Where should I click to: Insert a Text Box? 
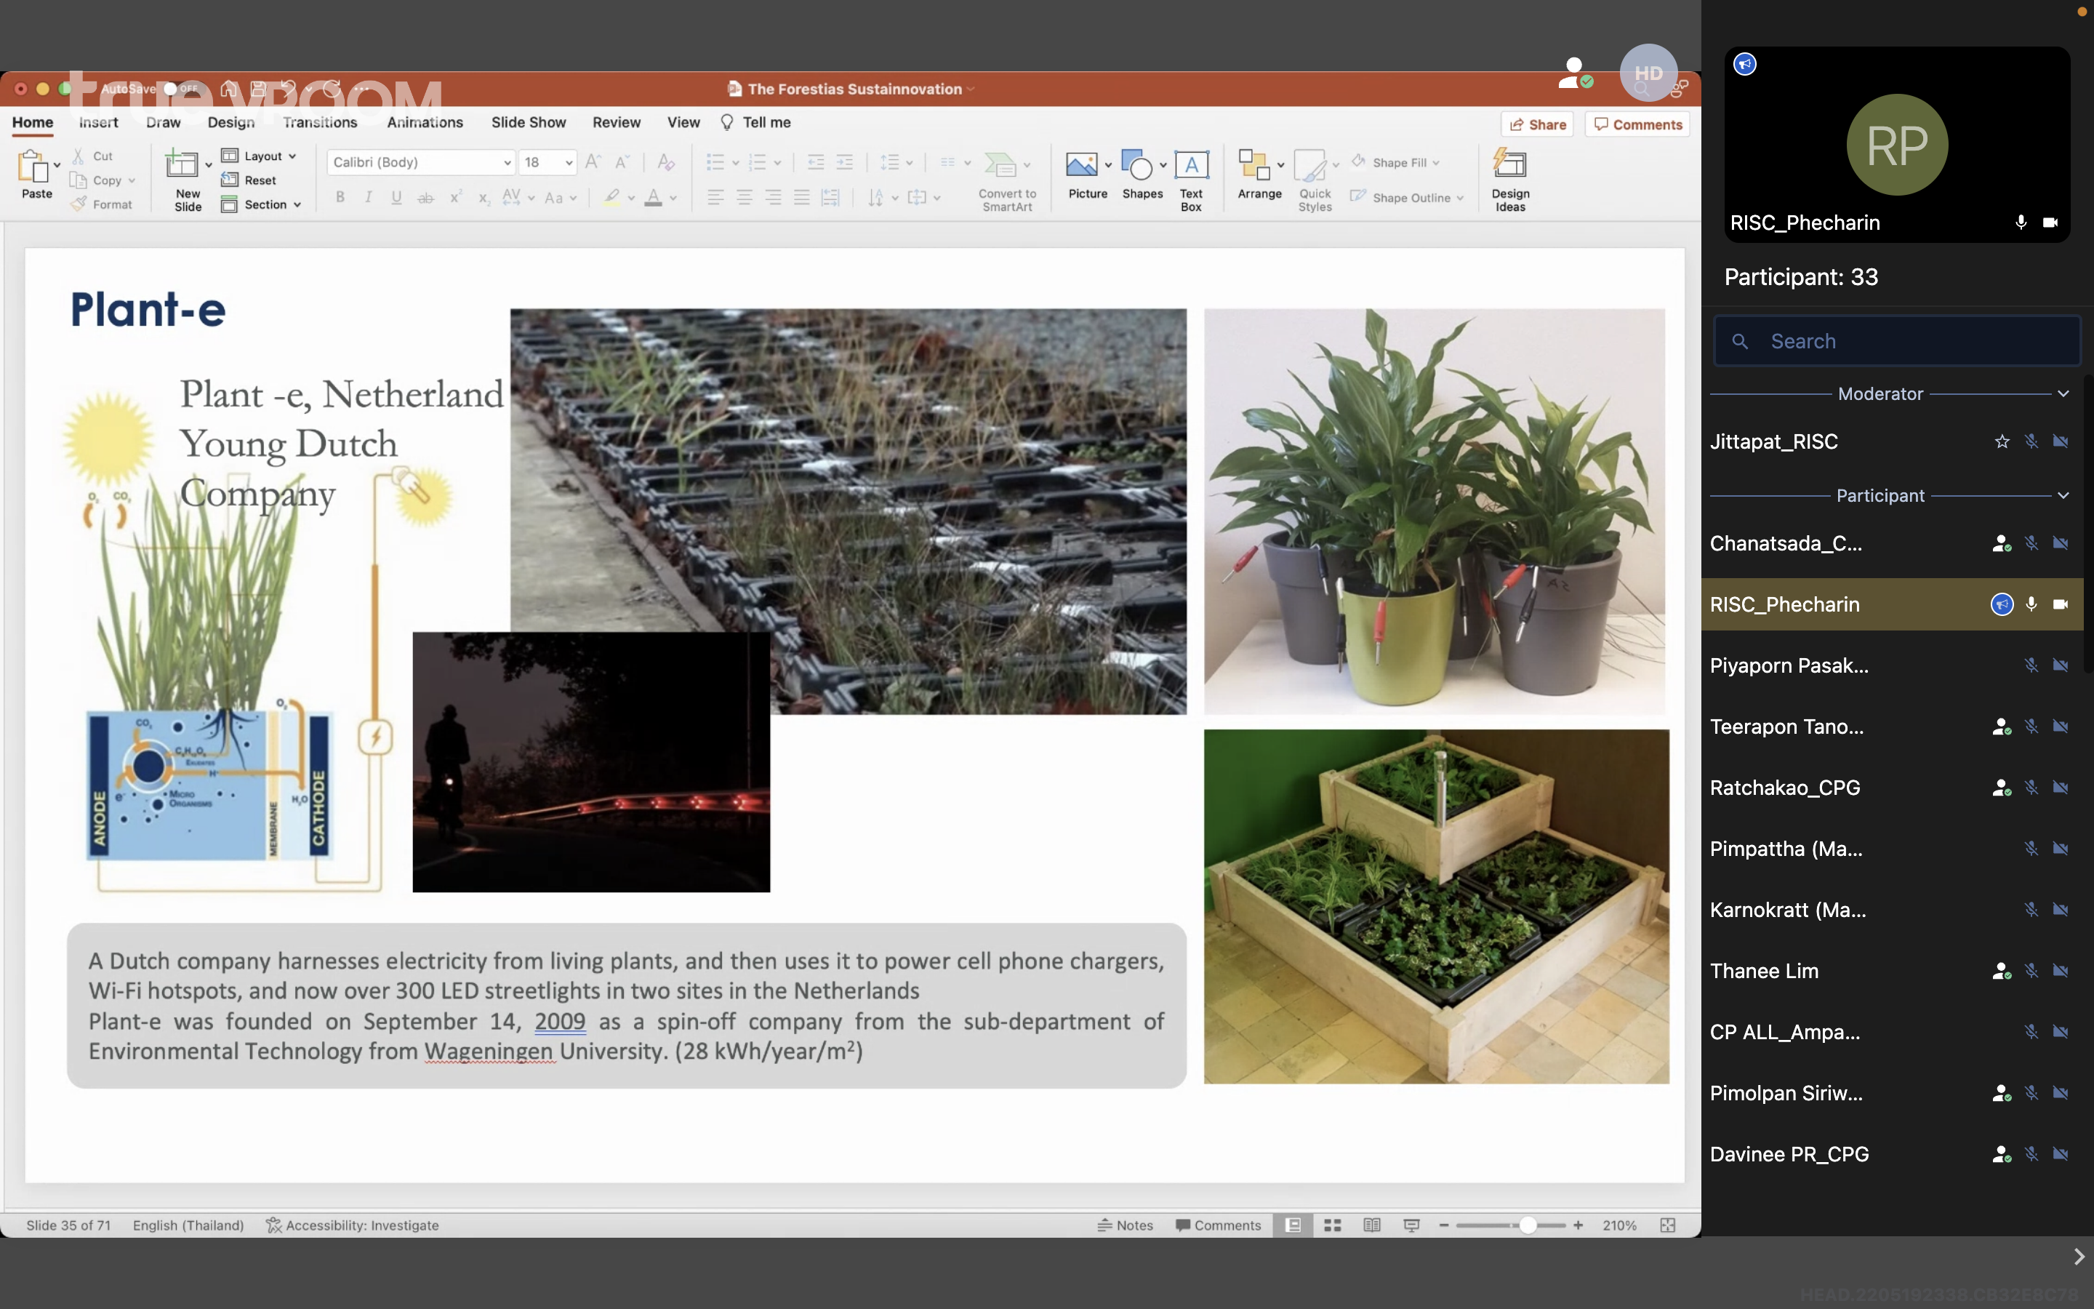point(1191,165)
